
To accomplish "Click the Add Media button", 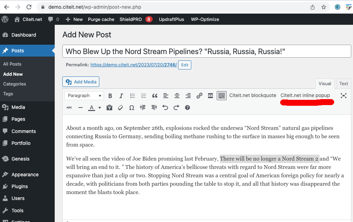I will tap(81, 82).
